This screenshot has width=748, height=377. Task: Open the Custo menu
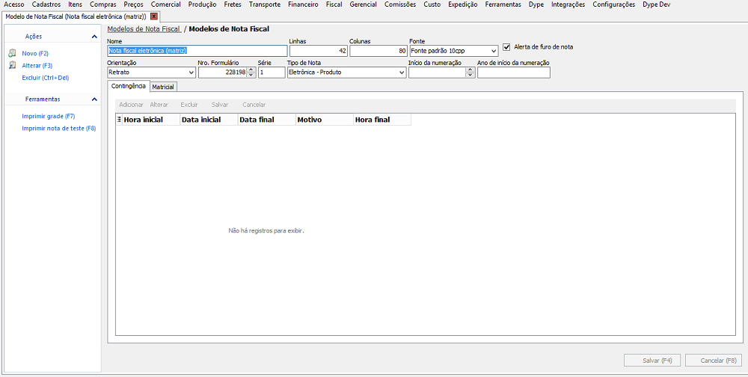pyautogui.click(x=432, y=4)
